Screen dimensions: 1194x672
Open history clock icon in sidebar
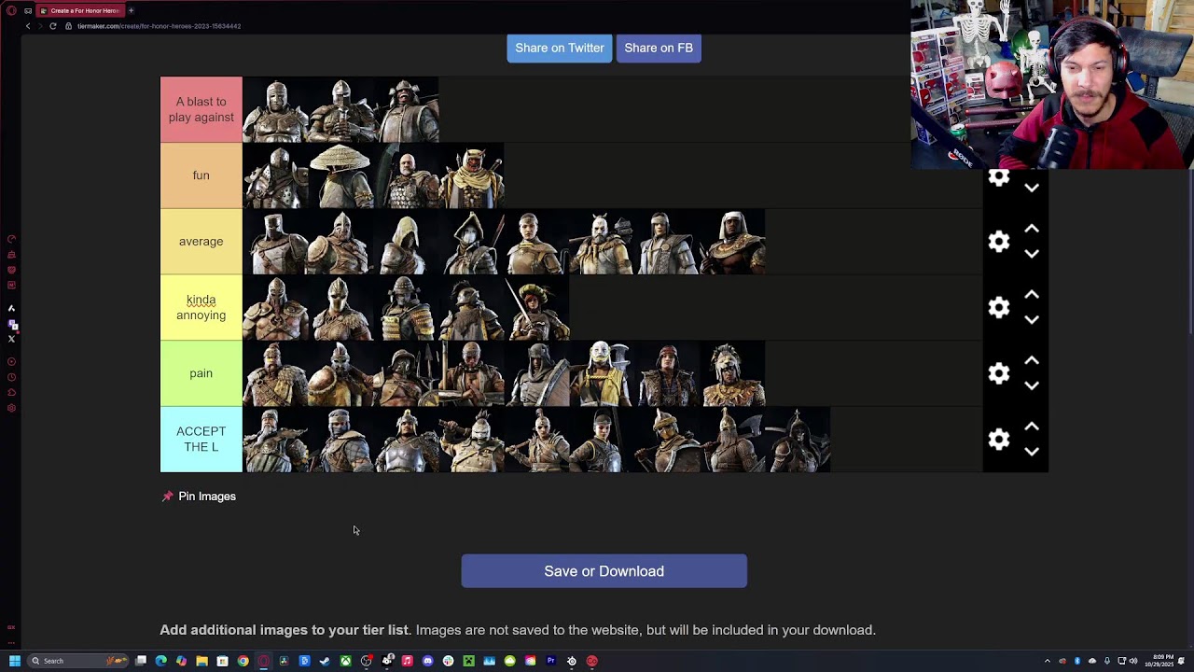coord(11,377)
